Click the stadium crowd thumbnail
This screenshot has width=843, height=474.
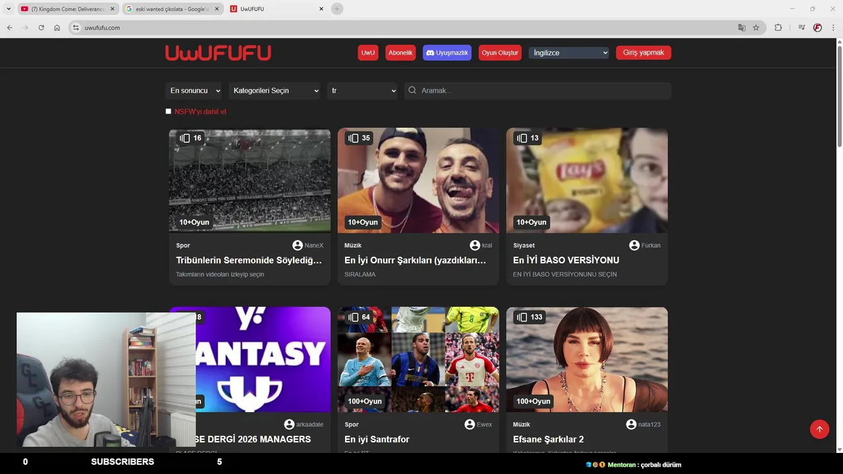pos(250,181)
